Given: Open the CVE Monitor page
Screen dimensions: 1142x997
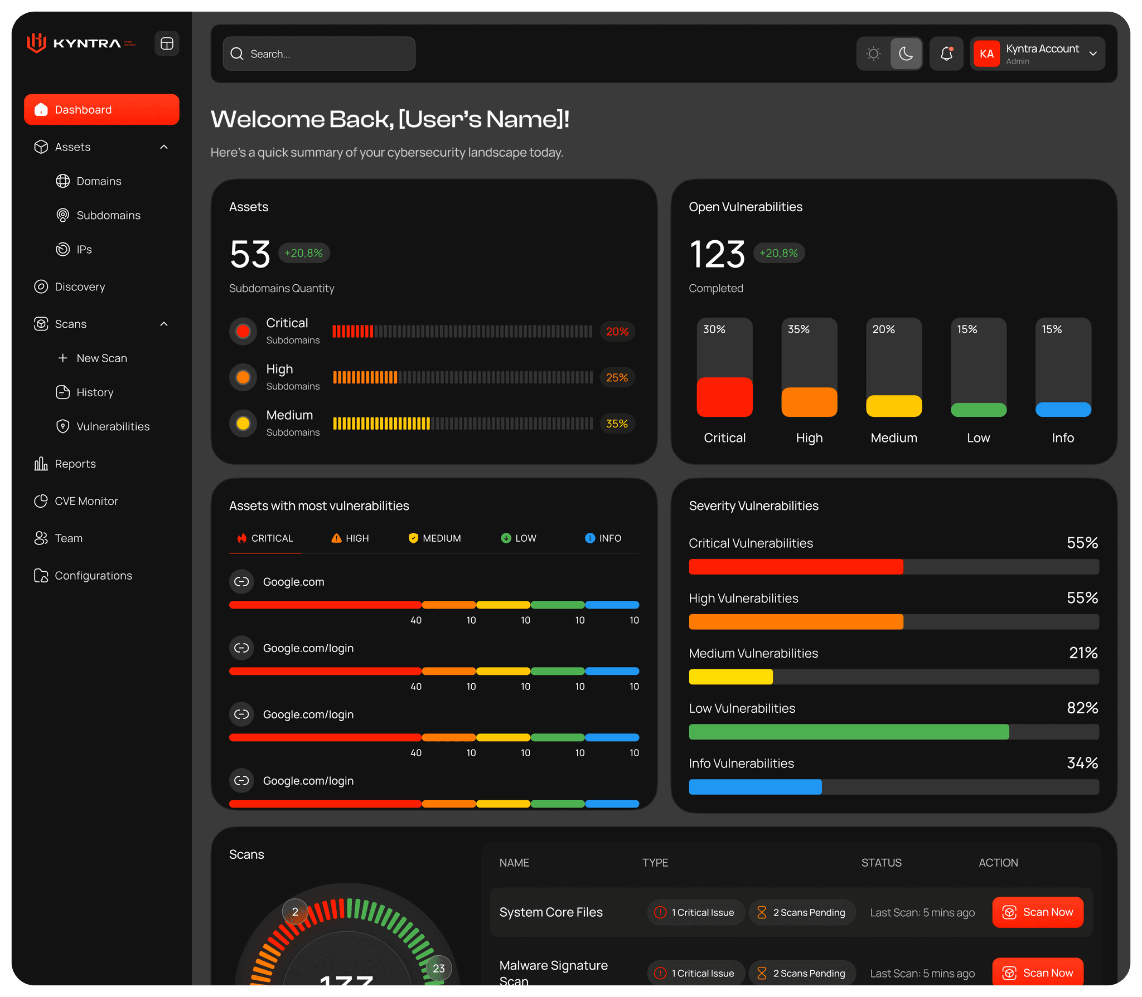Looking at the screenshot, I should click(86, 501).
